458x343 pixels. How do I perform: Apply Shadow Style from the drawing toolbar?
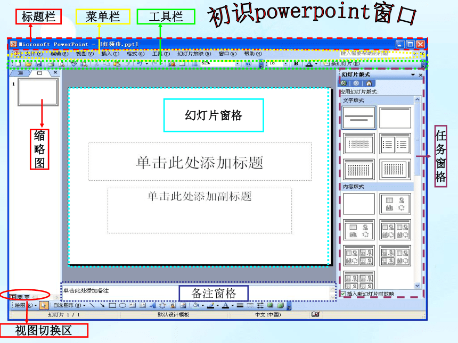click(x=270, y=305)
